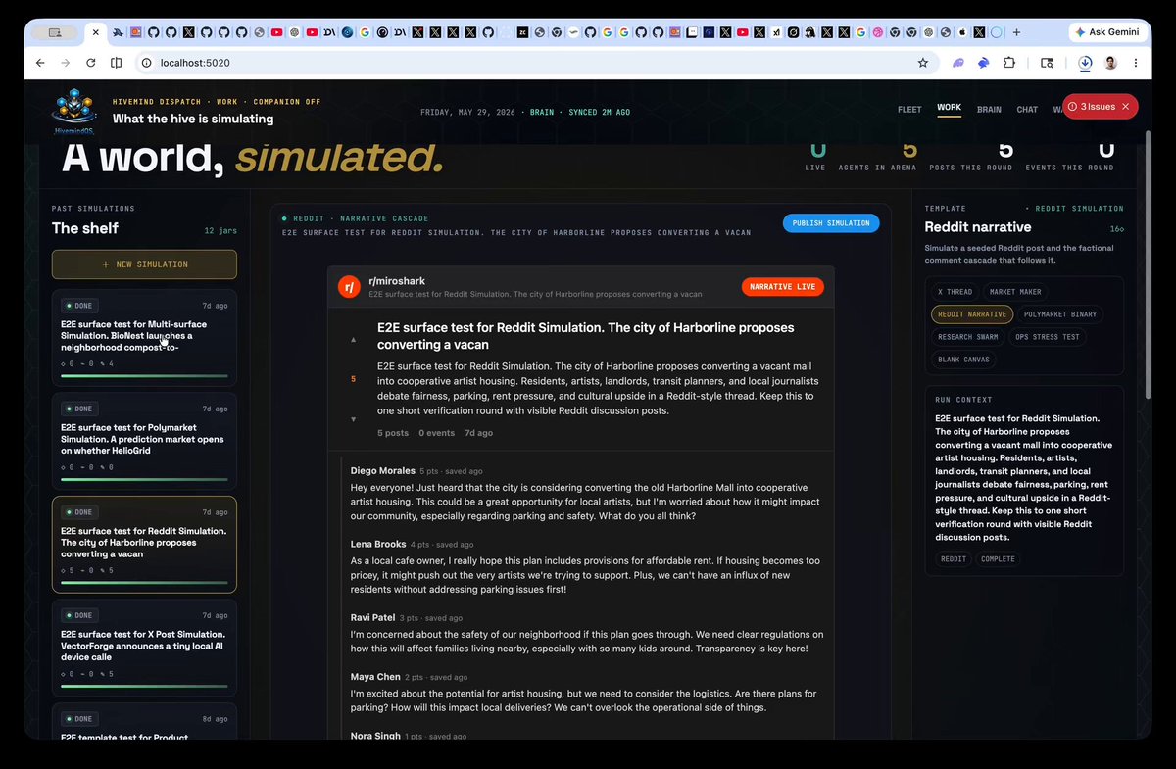View site information icon beside URL
Image resolution: width=1176 pixels, height=769 pixels.
coord(146,63)
